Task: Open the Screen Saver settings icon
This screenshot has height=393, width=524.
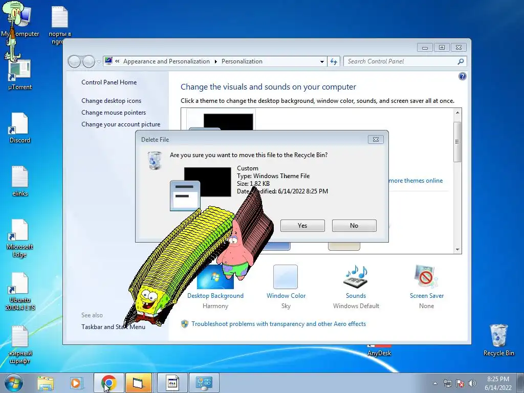Action: coord(426,277)
